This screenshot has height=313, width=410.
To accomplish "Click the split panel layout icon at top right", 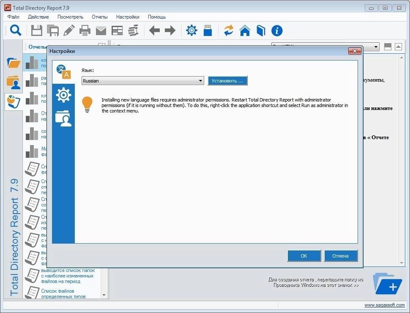I will pos(388,47).
